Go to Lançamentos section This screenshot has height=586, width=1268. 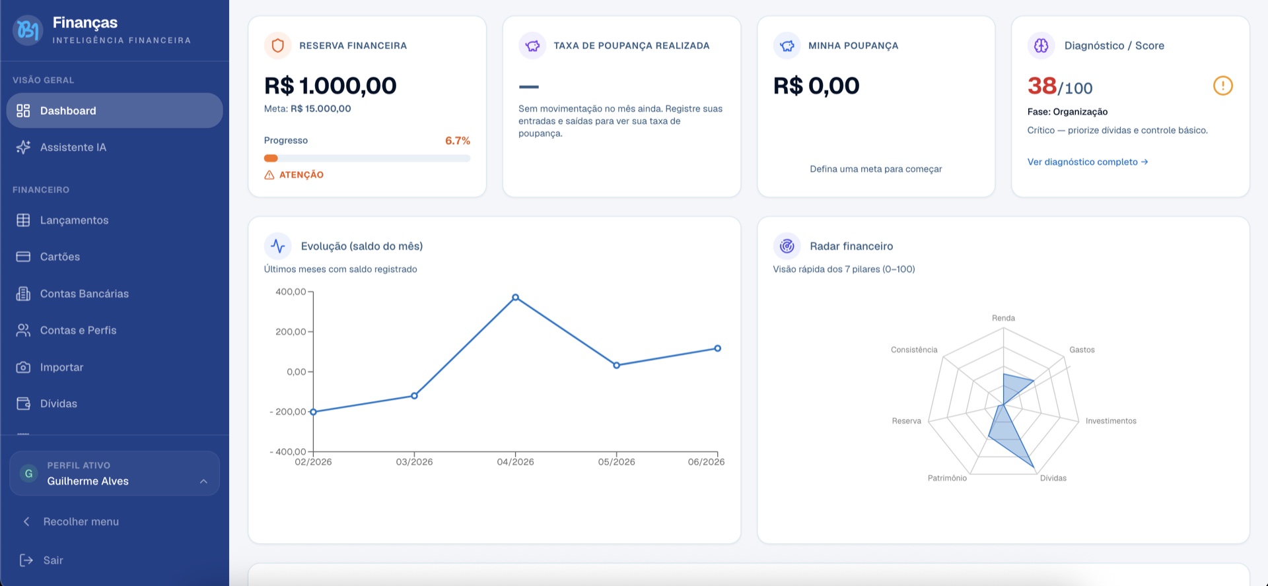pos(114,220)
